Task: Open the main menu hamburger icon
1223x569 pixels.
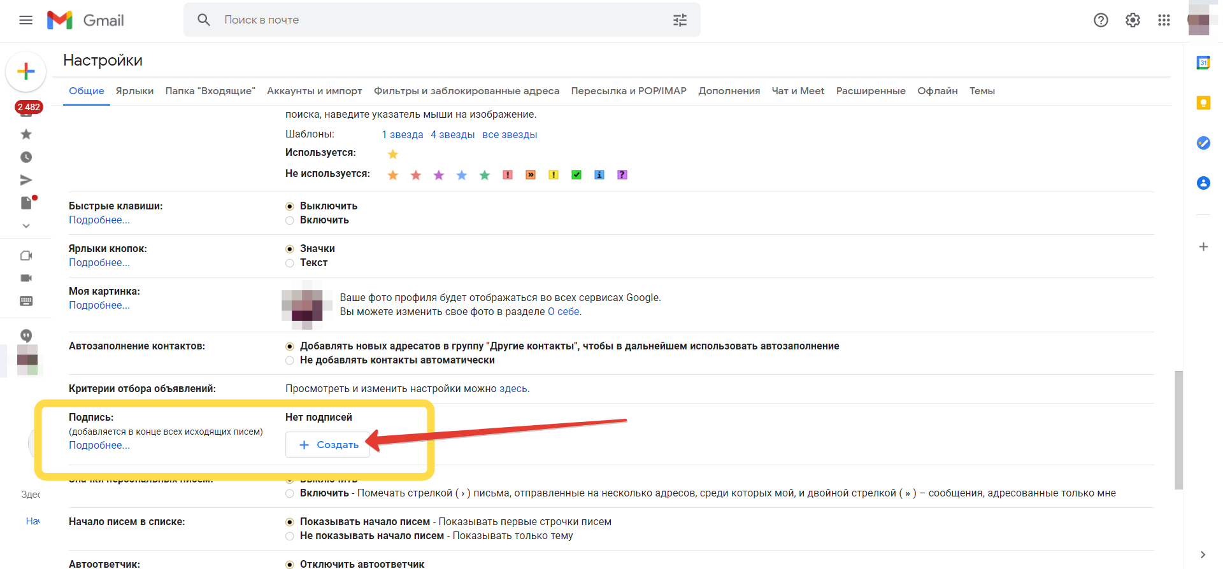Action: [x=25, y=20]
